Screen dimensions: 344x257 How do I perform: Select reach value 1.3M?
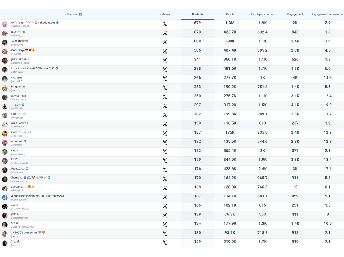tap(230, 23)
